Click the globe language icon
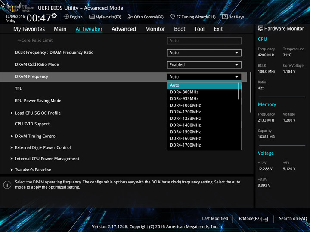 tap(66, 17)
